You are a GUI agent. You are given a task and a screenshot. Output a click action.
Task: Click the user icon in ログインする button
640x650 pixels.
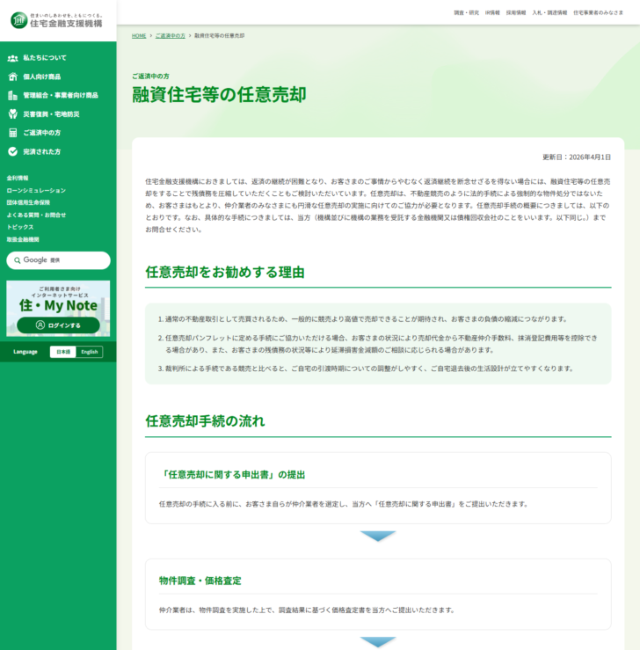click(x=40, y=325)
